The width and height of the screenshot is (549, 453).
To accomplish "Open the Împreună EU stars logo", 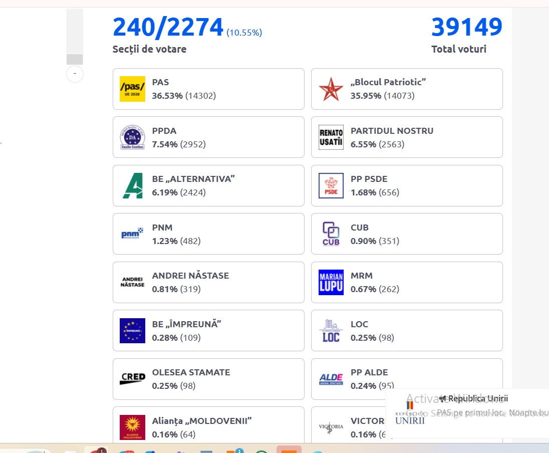I will tap(132, 331).
